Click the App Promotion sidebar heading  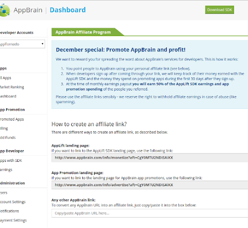[12, 110]
